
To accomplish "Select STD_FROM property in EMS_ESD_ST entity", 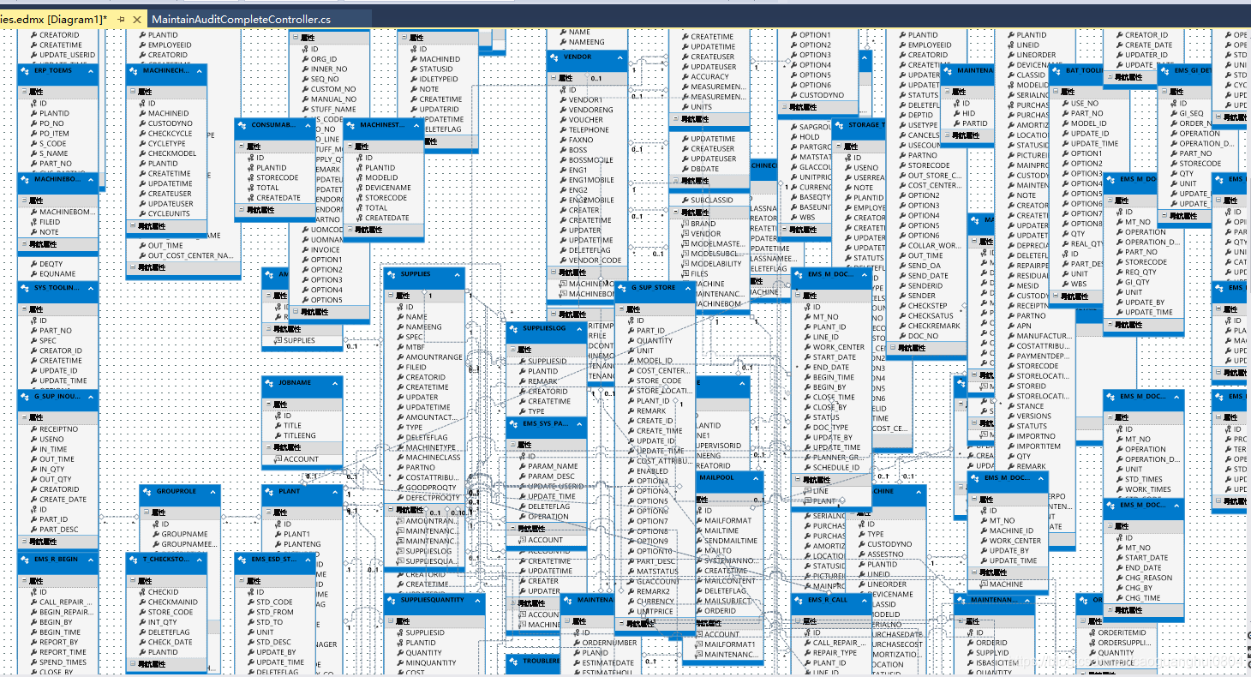I will point(274,612).
